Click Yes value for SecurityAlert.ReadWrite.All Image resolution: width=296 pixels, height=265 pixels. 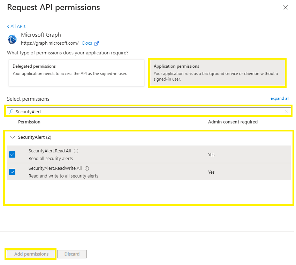211,172
